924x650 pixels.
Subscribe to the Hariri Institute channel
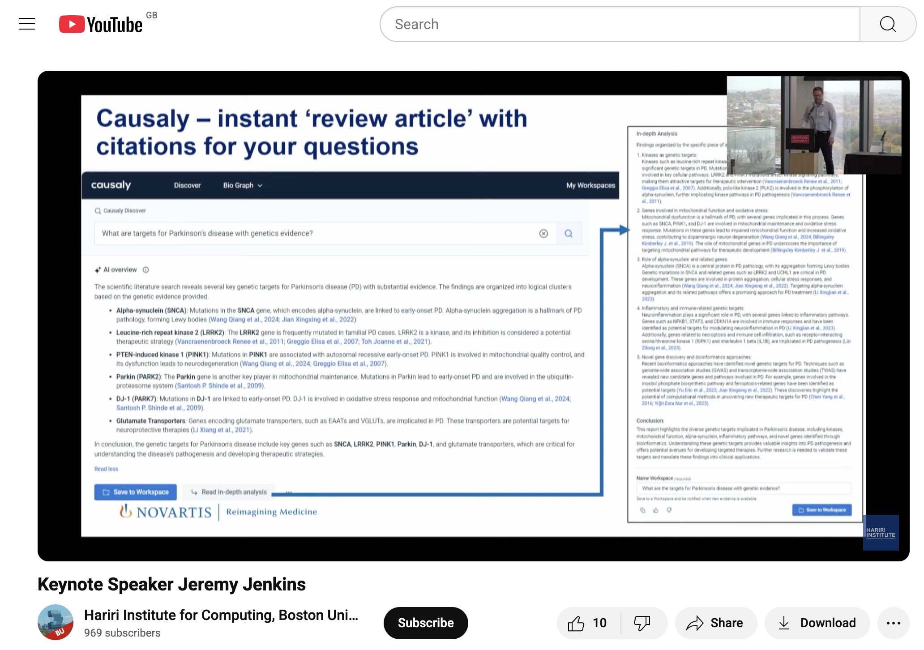coord(425,623)
